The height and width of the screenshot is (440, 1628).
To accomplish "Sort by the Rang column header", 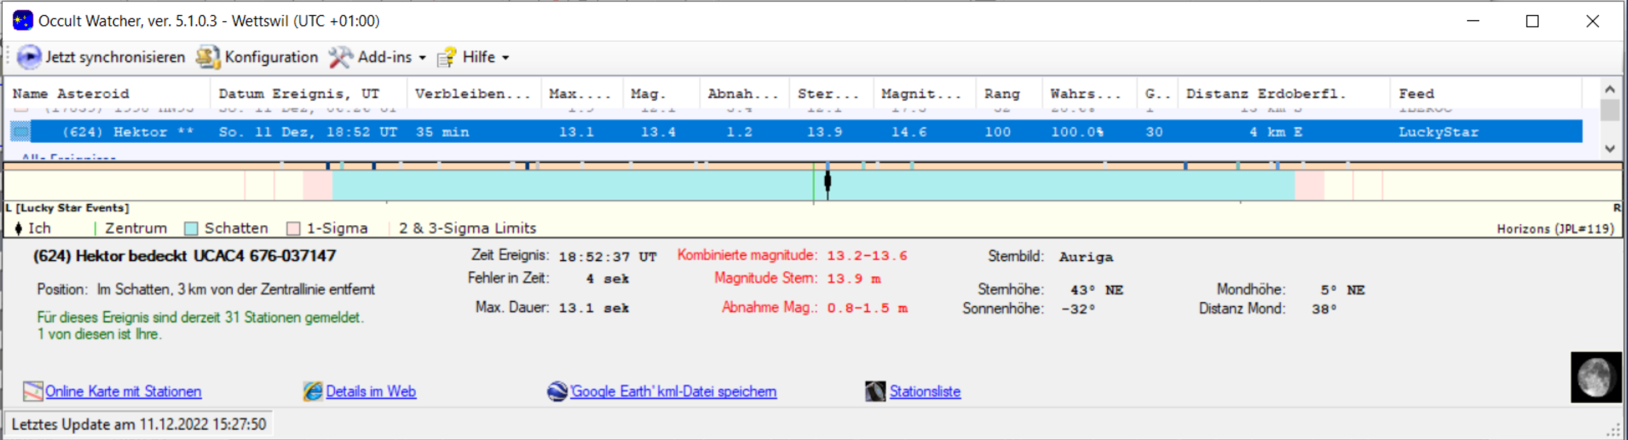I will (x=1001, y=94).
